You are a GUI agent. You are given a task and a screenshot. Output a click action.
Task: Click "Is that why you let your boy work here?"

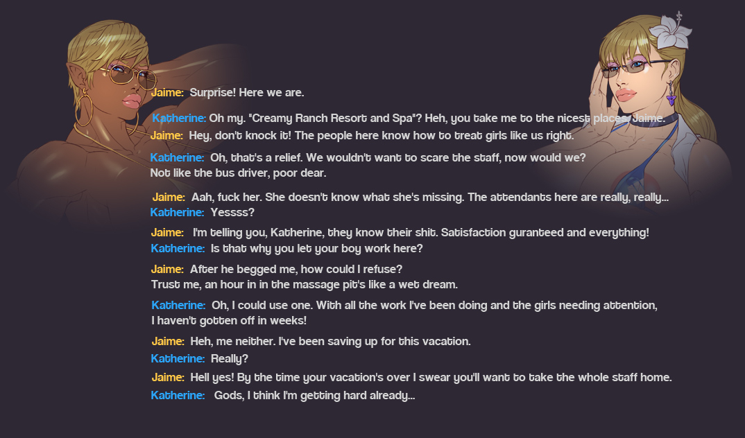pyautogui.click(x=316, y=248)
